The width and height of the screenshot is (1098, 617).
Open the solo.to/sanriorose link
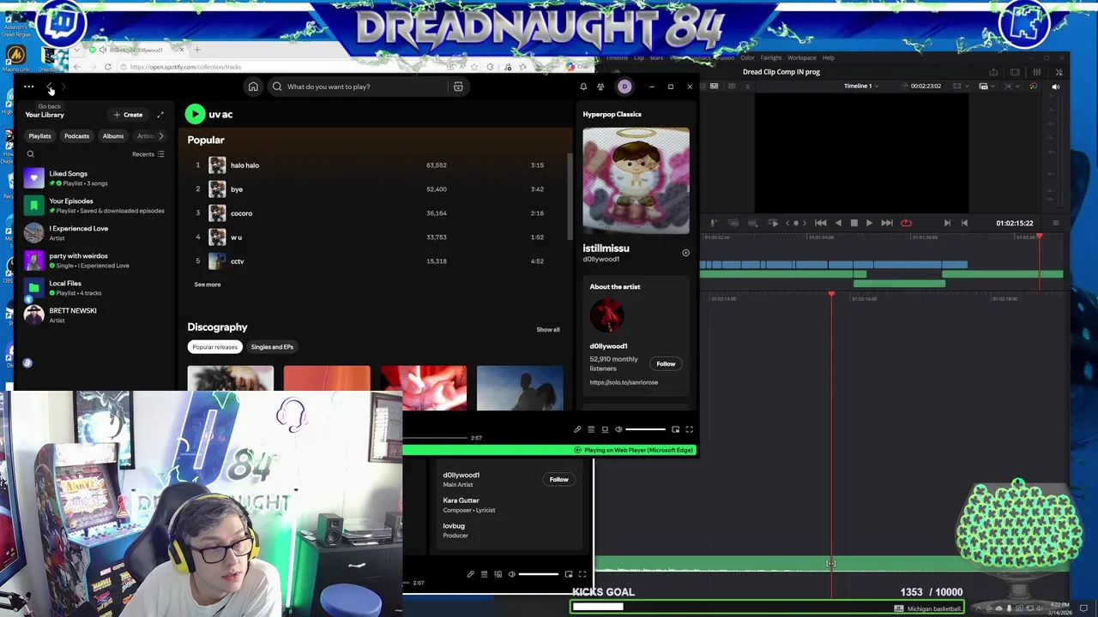[x=624, y=382]
